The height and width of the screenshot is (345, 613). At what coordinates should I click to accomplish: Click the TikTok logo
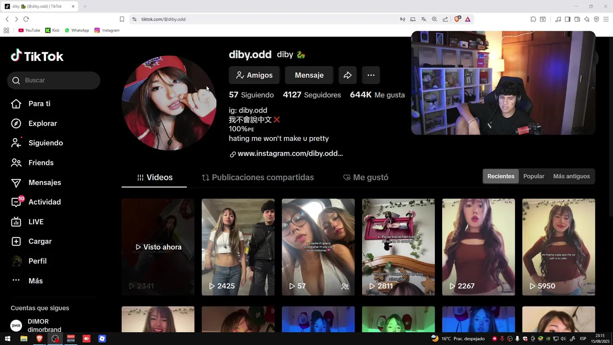37,56
